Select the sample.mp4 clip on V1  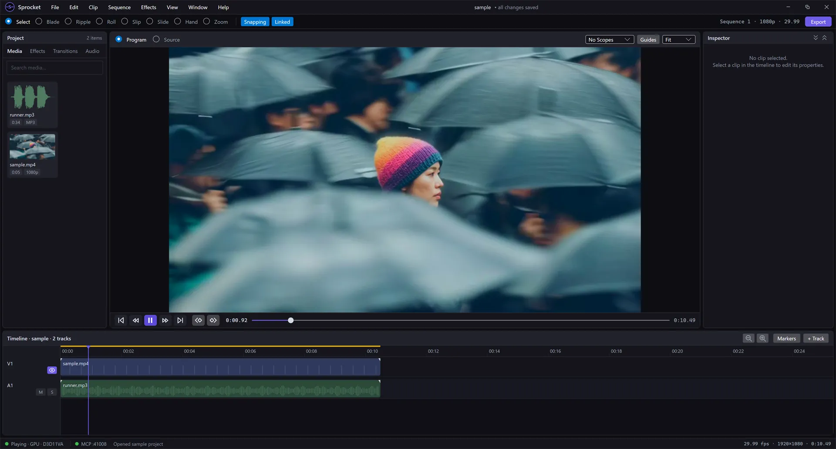click(220, 367)
